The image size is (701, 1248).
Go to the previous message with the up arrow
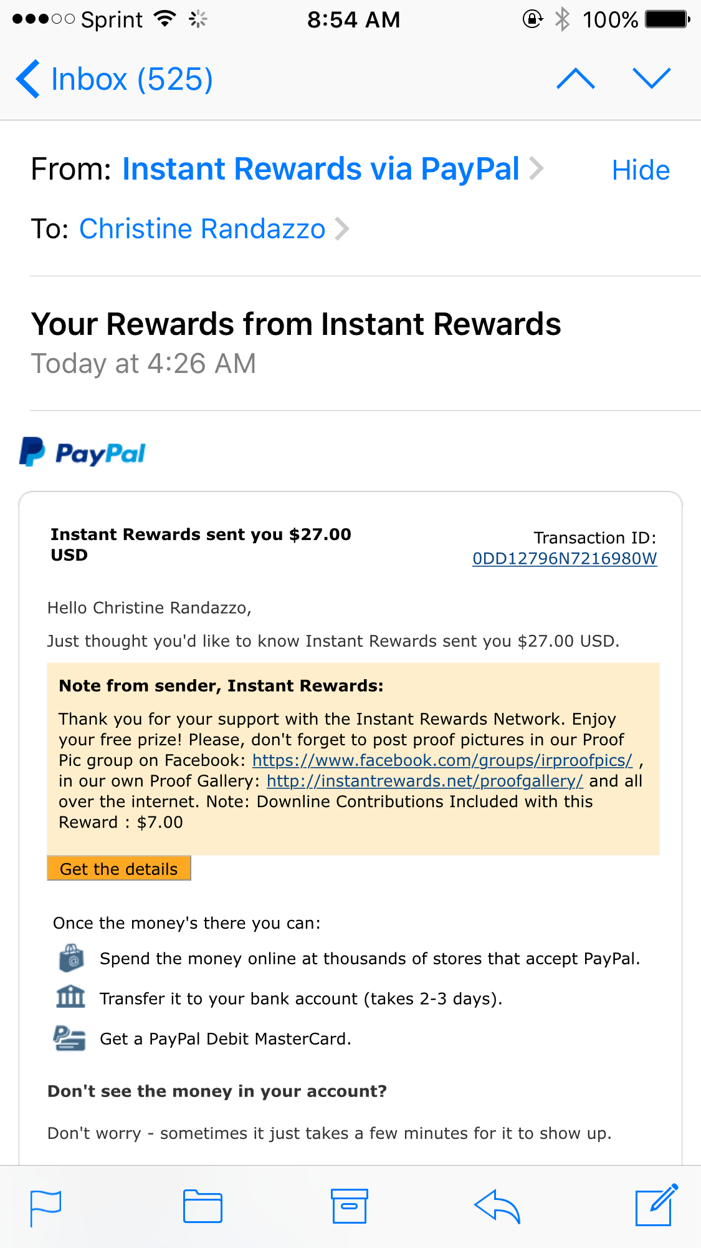576,79
